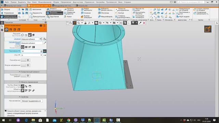Choose the Окружность sketch tool
This screenshot has height=123, width=219.
[36, 13]
